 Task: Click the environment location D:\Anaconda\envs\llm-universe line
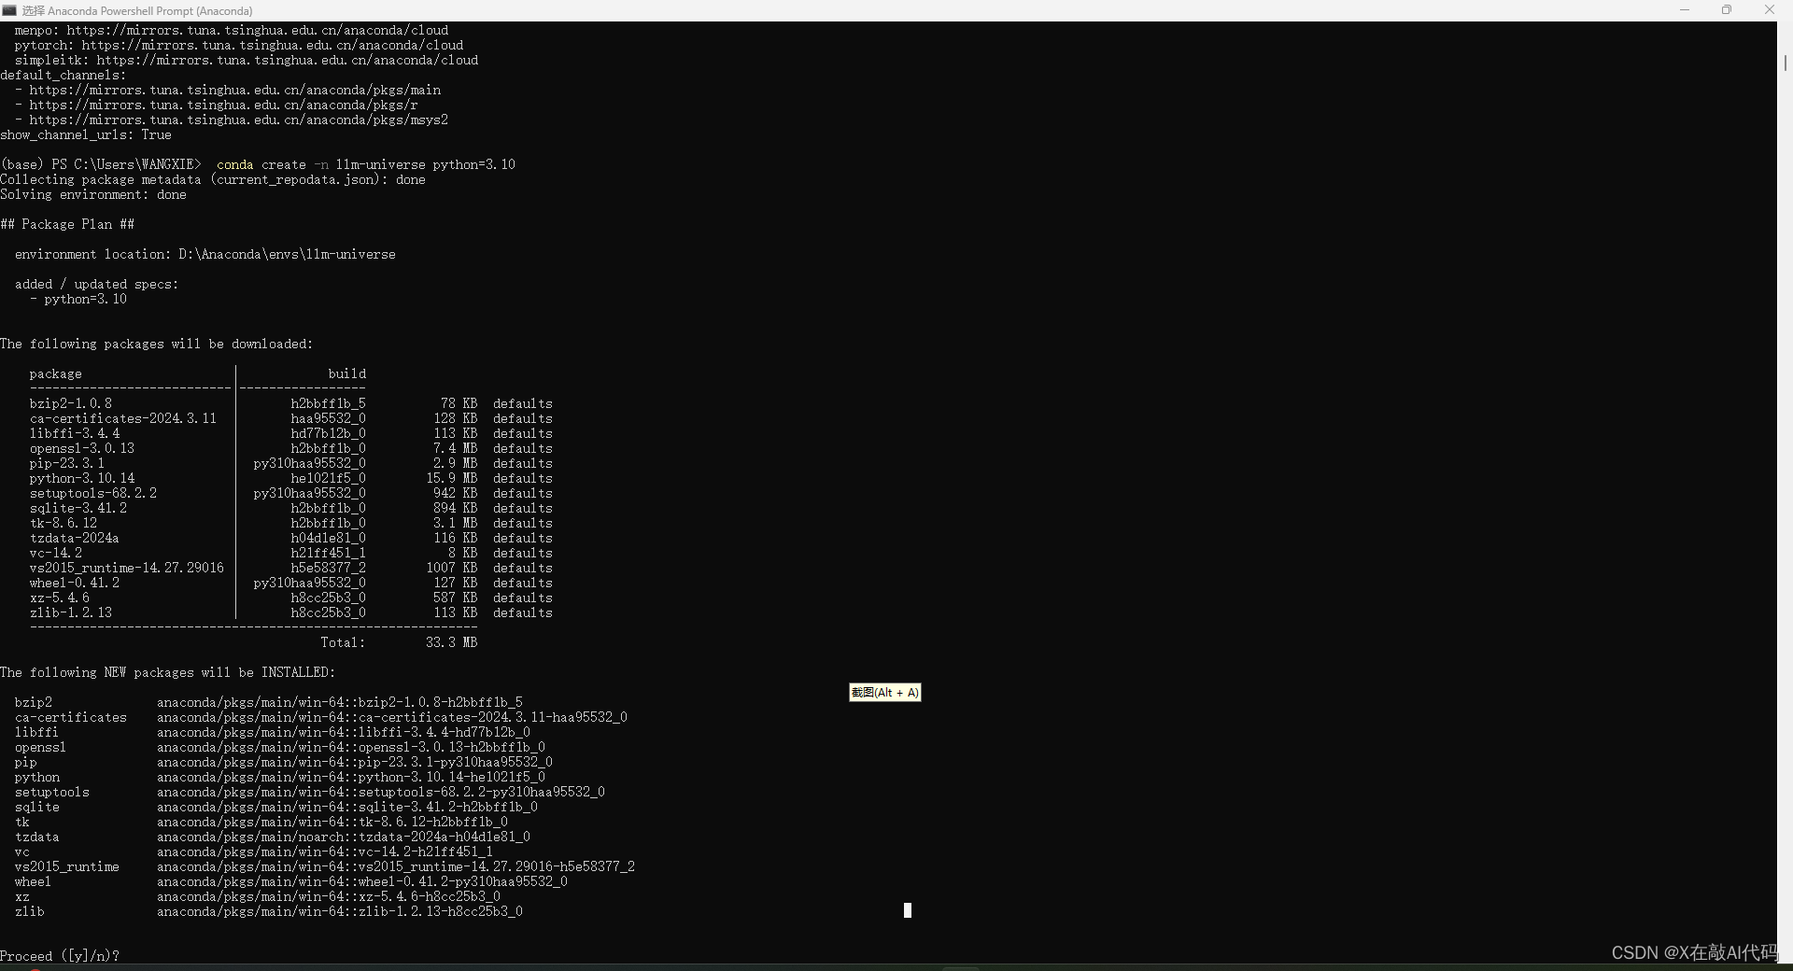pyautogui.click(x=205, y=254)
